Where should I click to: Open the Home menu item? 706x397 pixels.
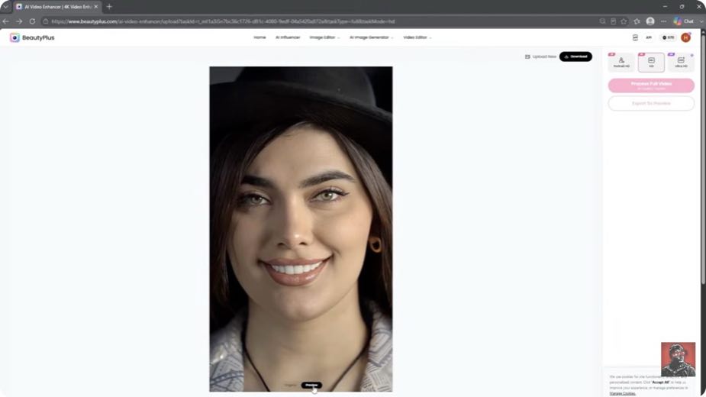click(x=260, y=37)
